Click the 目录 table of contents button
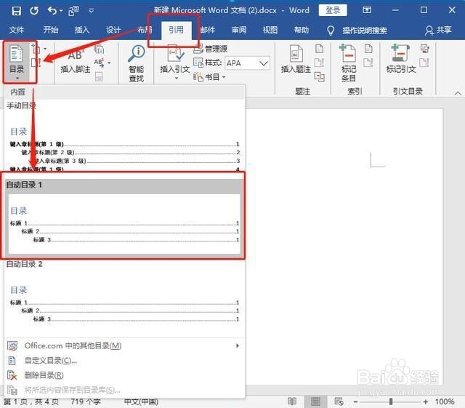The image size is (465, 408). (17, 62)
